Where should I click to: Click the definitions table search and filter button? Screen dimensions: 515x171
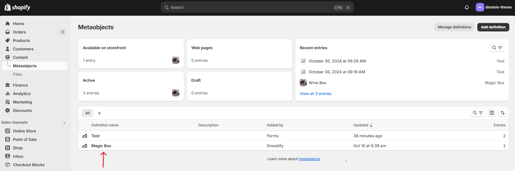click(478, 113)
